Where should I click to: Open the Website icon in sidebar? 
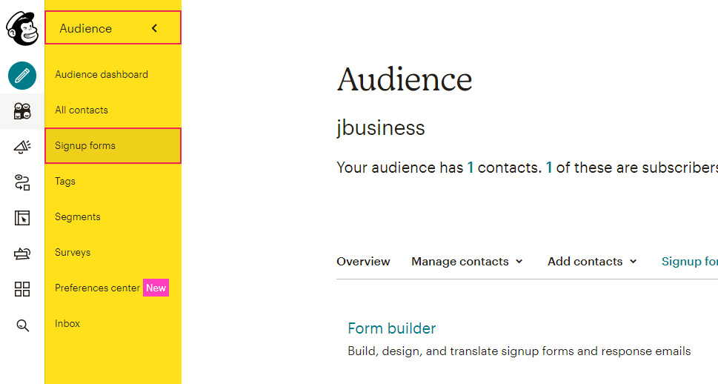[22, 218]
